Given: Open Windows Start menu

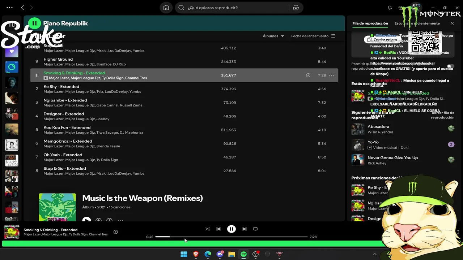Looking at the screenshot, I should [184, 254].
